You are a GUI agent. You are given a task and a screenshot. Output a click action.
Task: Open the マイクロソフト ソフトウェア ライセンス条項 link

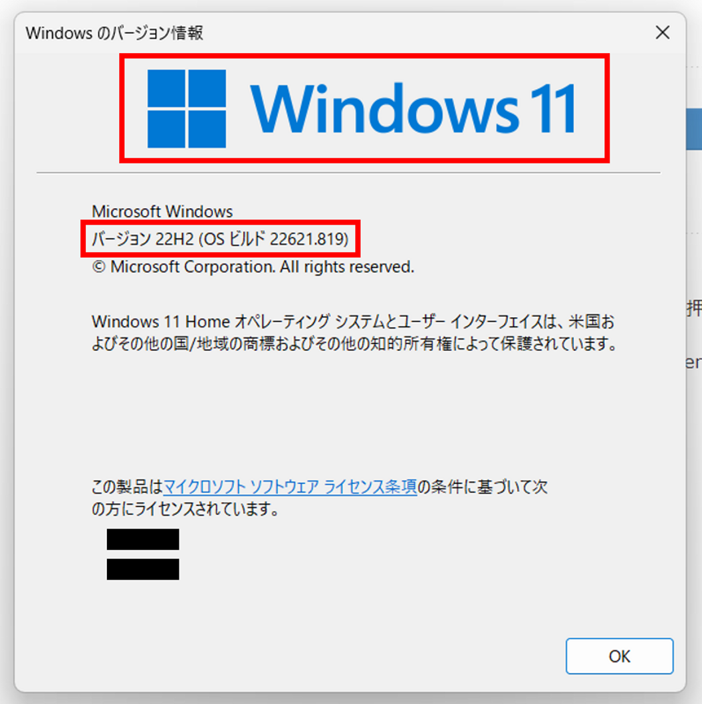click(x=290, y=487)
